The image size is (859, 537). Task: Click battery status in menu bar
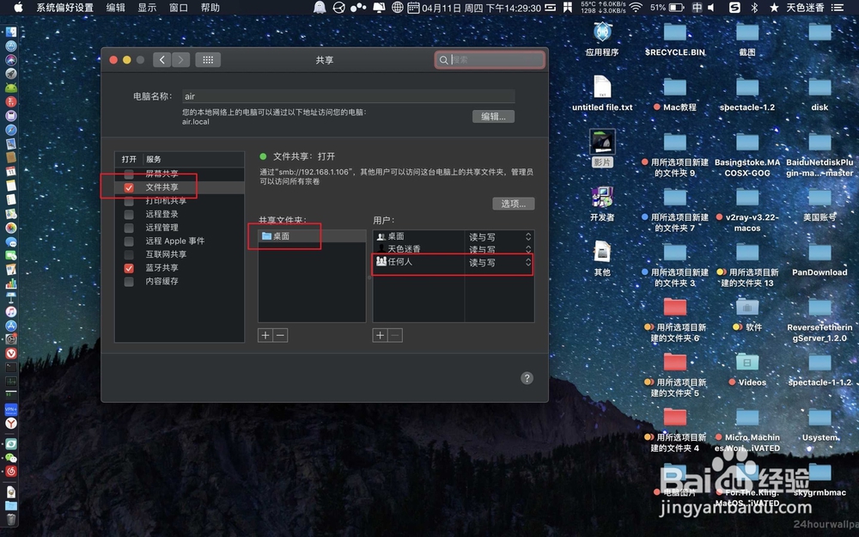(x=667, y=8)
